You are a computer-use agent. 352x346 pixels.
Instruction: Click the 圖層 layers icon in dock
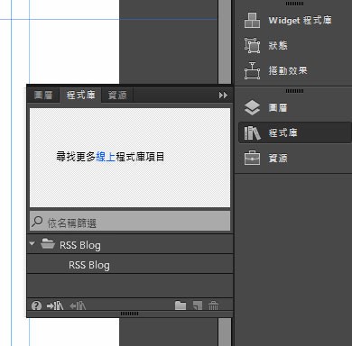point(252,108)
